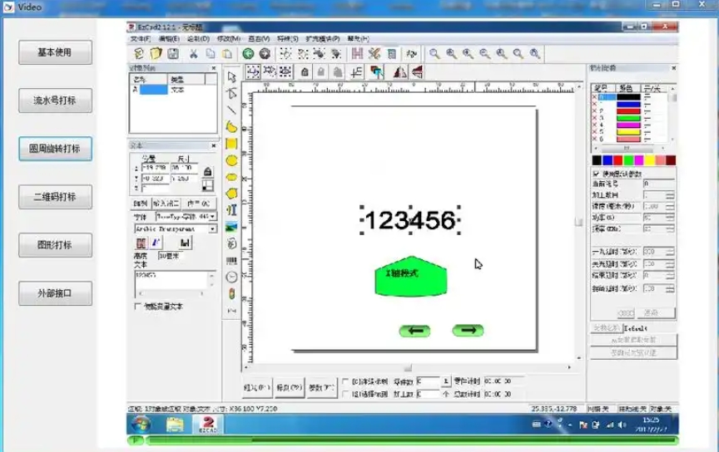Viewport: 719px width, 452px height.
Task: Click the 流水号打标 sidebar button
Action: pyautogui.click(x=55, y=101)
